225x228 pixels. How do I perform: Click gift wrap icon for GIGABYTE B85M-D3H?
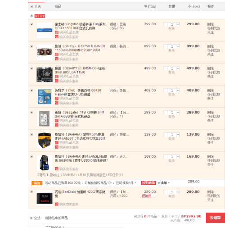(x=57, y=77)
